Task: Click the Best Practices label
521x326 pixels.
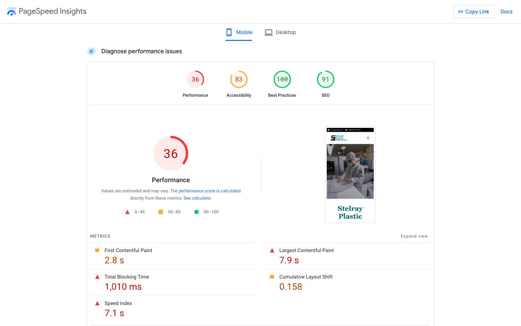Action: 282,95
